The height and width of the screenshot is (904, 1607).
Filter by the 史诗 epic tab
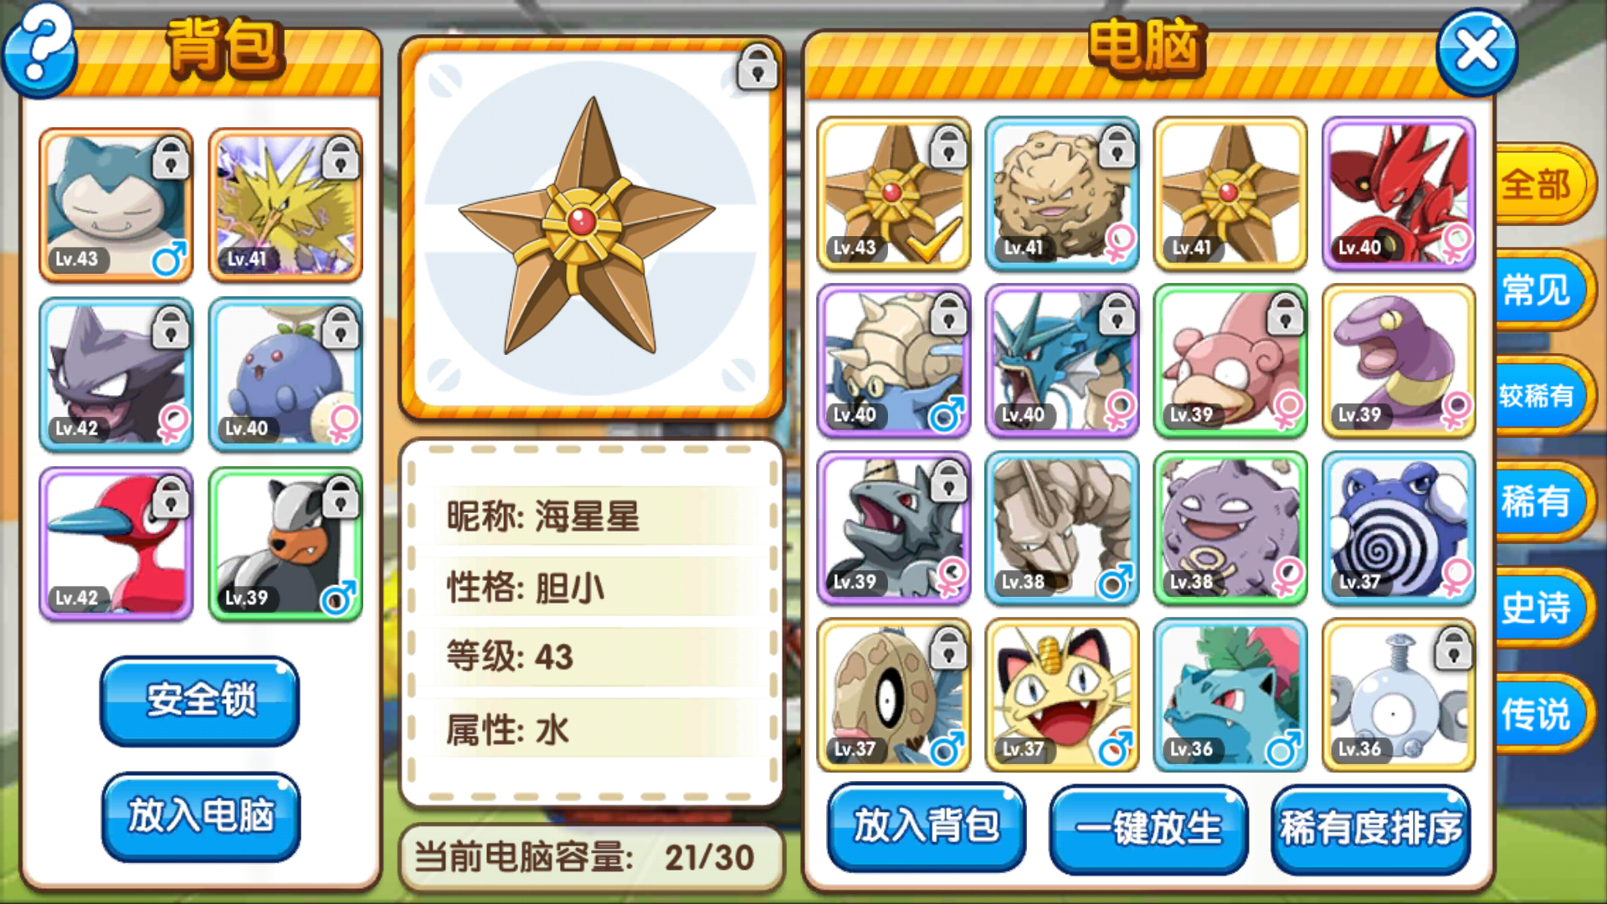pos(1538,608)
